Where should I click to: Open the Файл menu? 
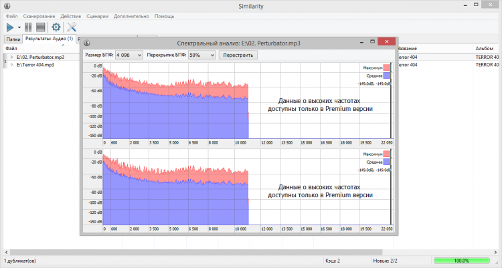point(11,16)
